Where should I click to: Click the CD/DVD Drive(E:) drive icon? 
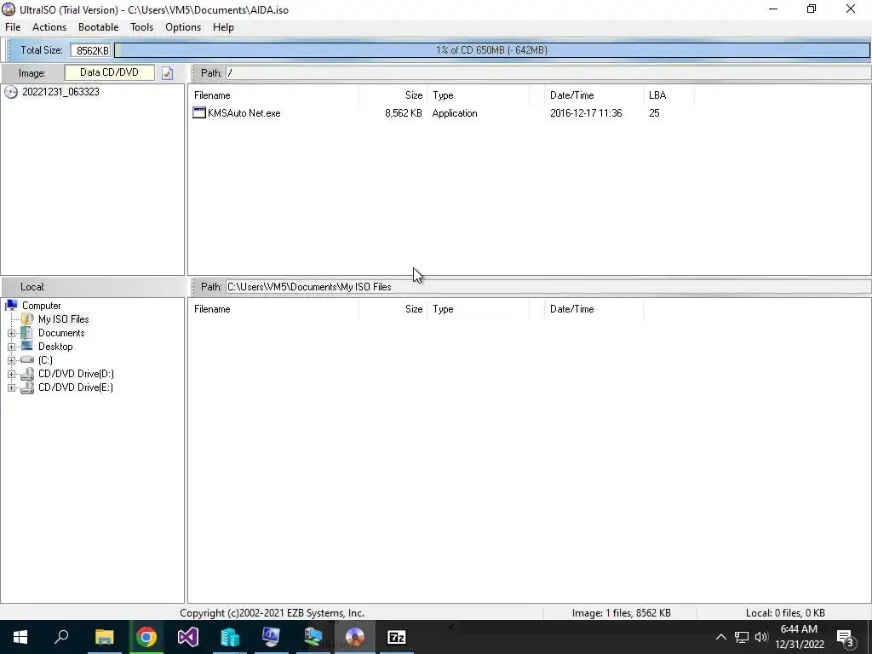26,387
